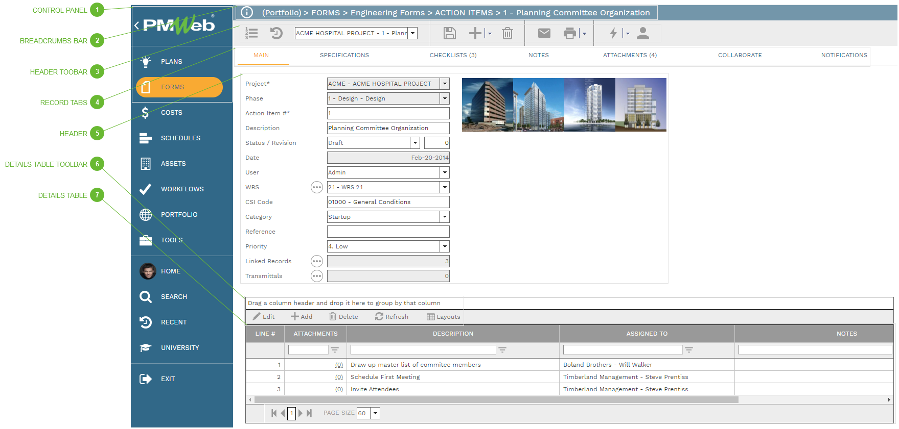
Task: Expand the Status dropdown showing Draft
Action: (x=415, y=143)
